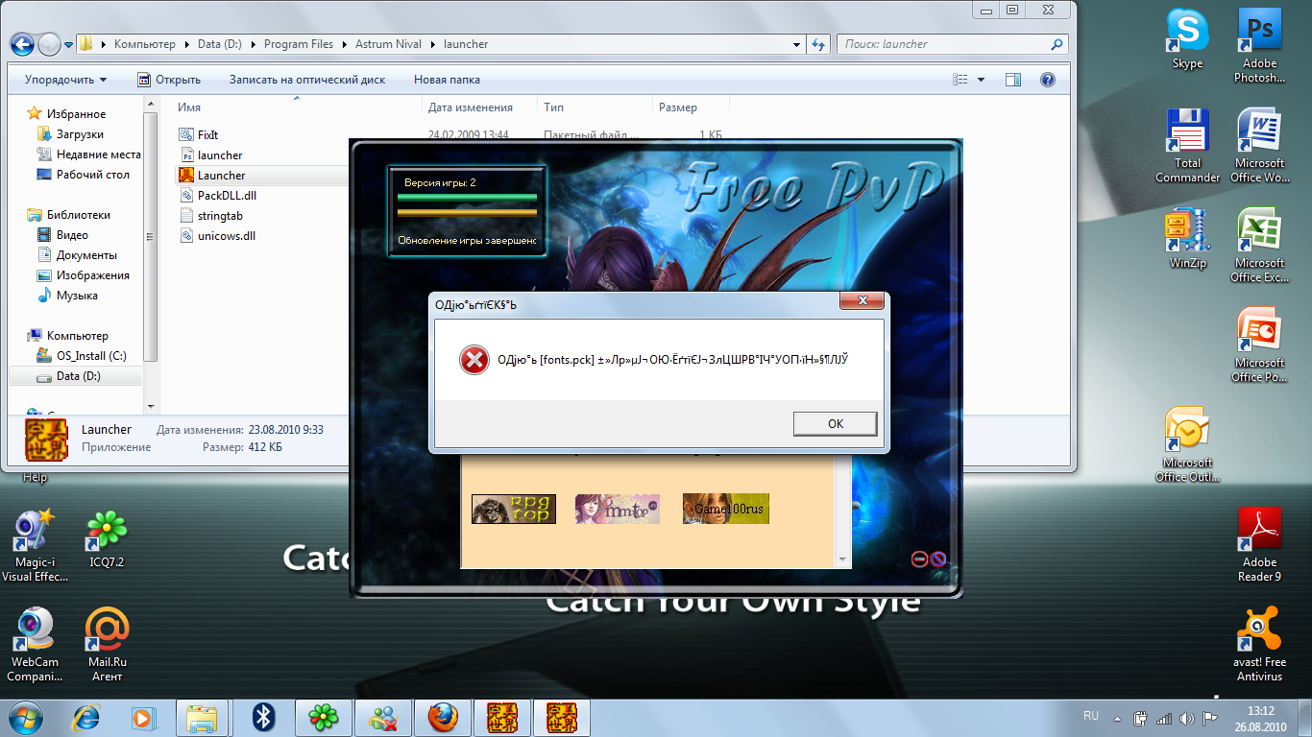Screen dimensions: 1312x737
Task: Click Записать на оптический диск
Action: tap(307, 80)
